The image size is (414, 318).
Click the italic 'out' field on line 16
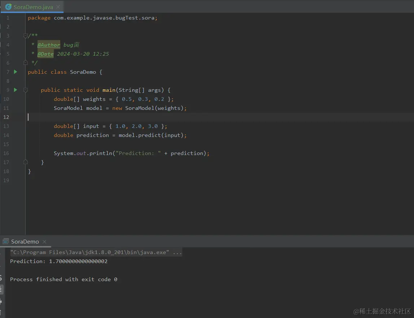point(81,153)
